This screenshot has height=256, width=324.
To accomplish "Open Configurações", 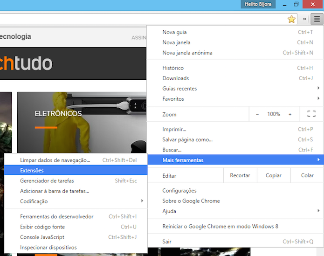I will click(235, 191).
